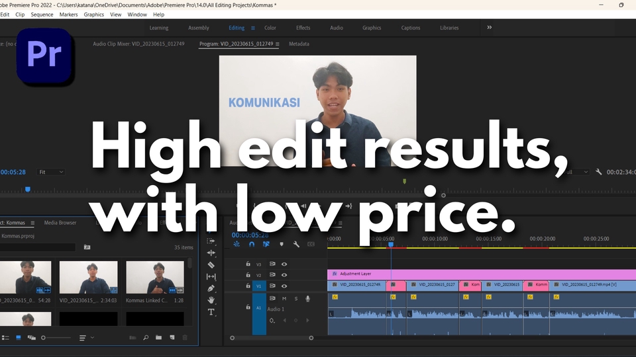This screenshot has height=357, width=636.
Task: Add a marker in timeline
Action: pyautogui.click(x=282, y=244)
